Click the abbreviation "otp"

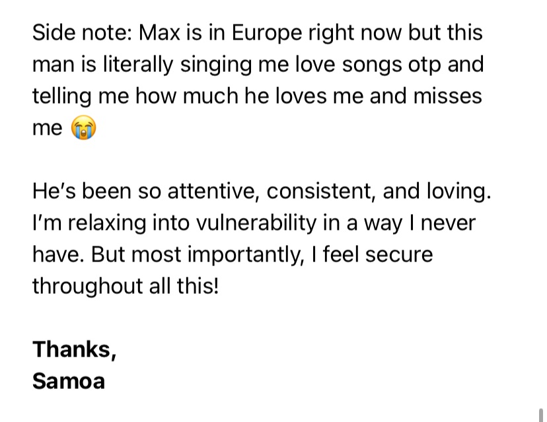[x=424, y=66]
